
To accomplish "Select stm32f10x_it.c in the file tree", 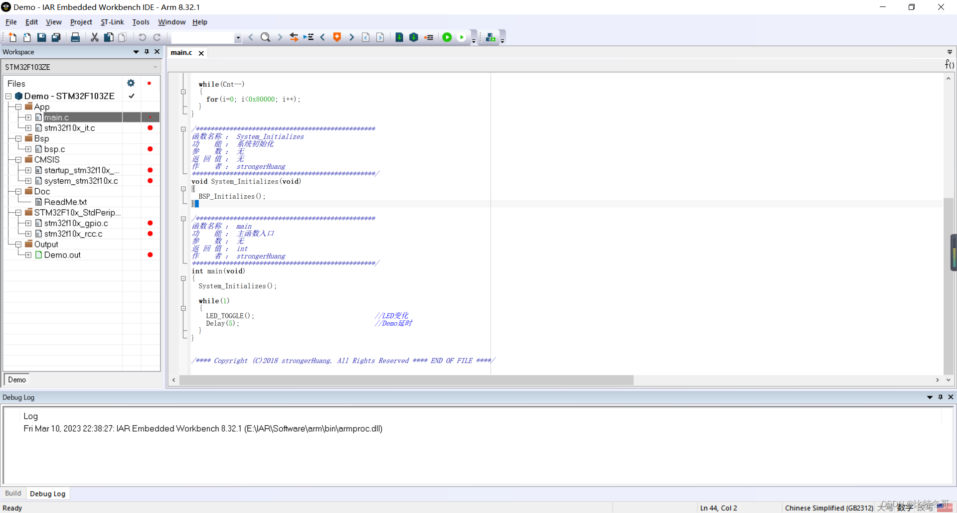I will click(x=69, y=128).
